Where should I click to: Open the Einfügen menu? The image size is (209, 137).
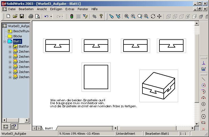pos(56,9)
